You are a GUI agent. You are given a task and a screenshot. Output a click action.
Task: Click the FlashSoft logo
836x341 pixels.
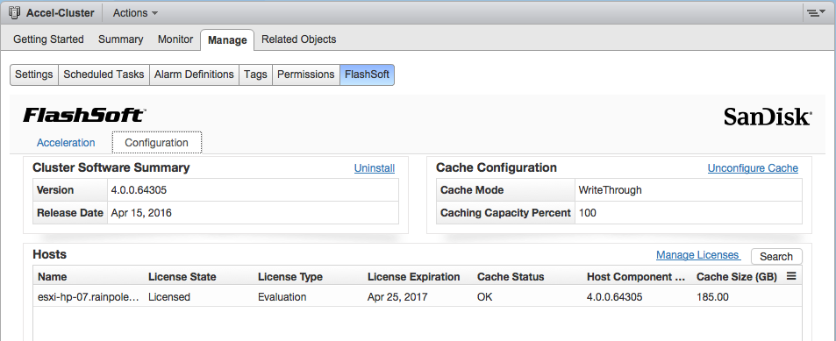(84, 116)
